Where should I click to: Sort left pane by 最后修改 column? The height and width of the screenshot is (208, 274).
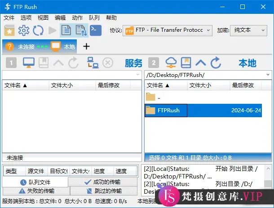pos(113,85)
